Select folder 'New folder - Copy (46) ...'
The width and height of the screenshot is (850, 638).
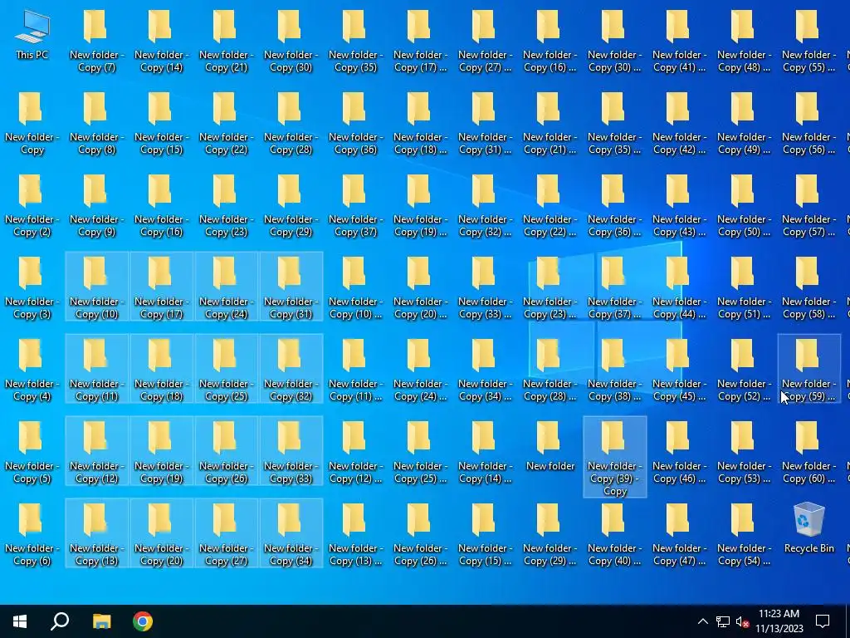tap(679, 453)
